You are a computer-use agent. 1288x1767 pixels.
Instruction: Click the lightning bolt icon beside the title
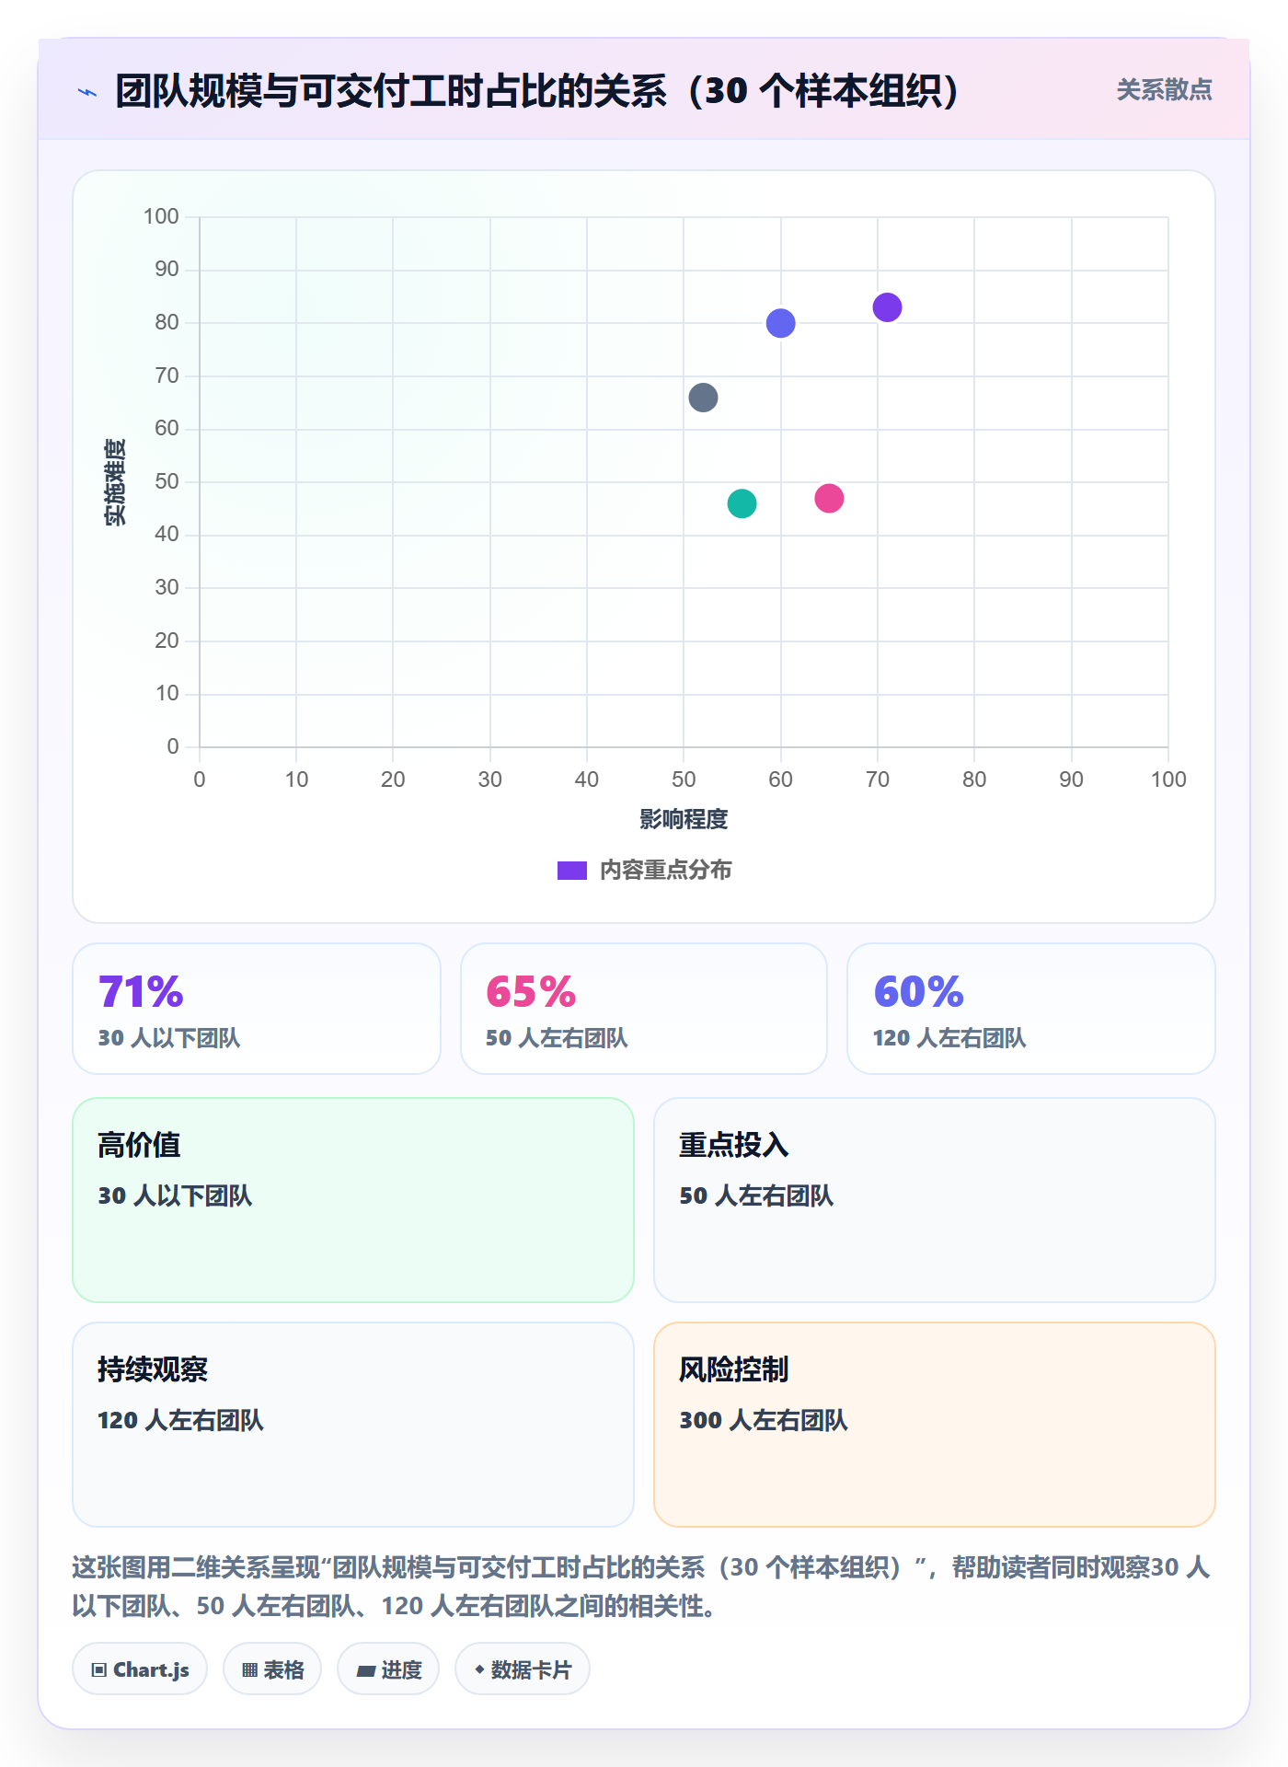pyautogui.click(x=87, y=92)
